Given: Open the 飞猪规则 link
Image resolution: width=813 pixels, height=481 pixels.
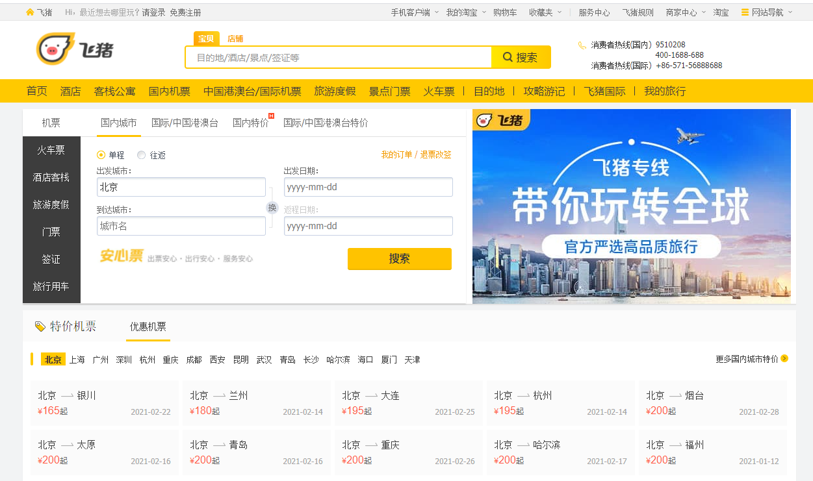Looking at the screenshot, I should point(638,12).
